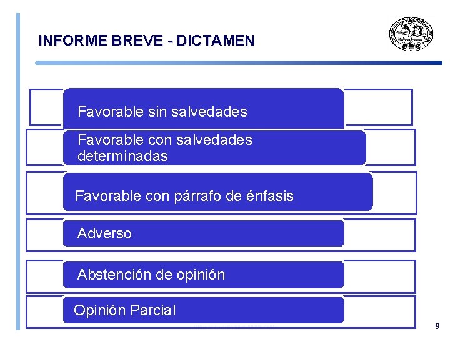The image size is (450, 337).
Task: Click white box right of Favorable sin salvedades
Action: pos(378,107)
